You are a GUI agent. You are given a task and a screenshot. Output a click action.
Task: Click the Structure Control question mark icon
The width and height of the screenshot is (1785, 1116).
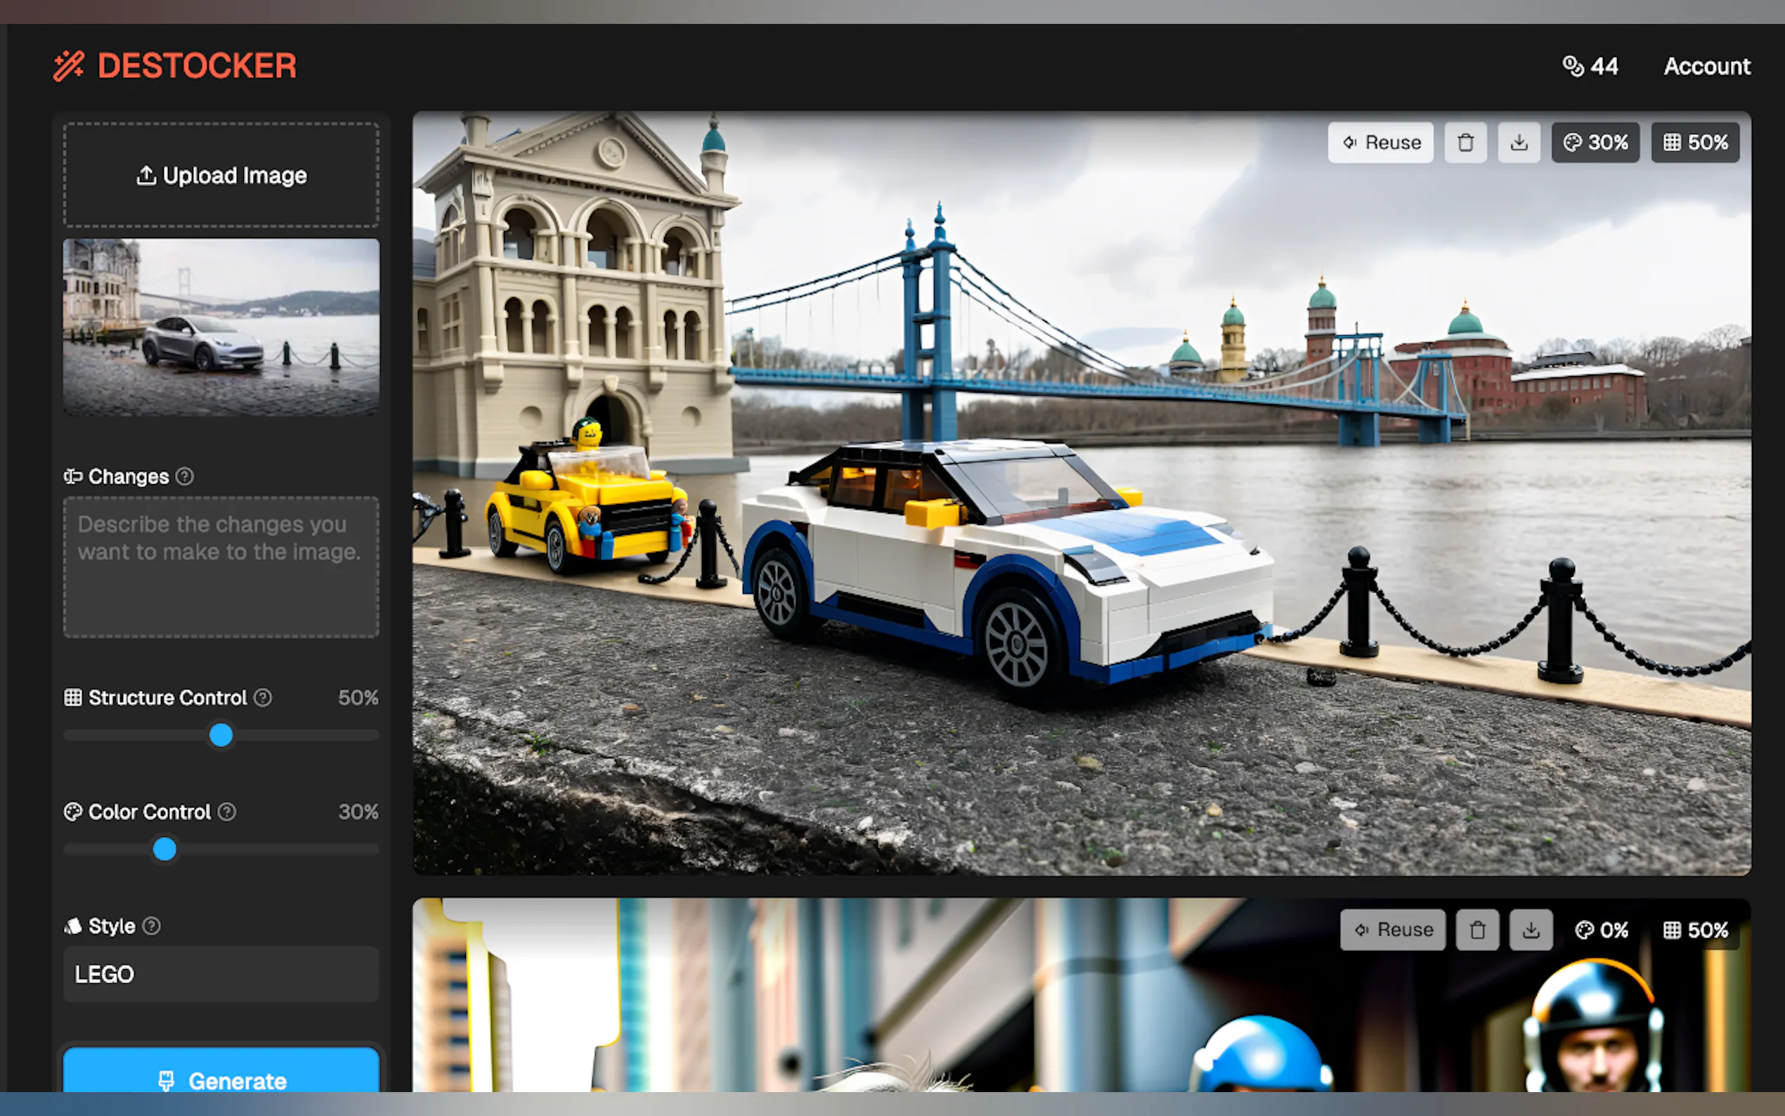click(x=264, y=696)
